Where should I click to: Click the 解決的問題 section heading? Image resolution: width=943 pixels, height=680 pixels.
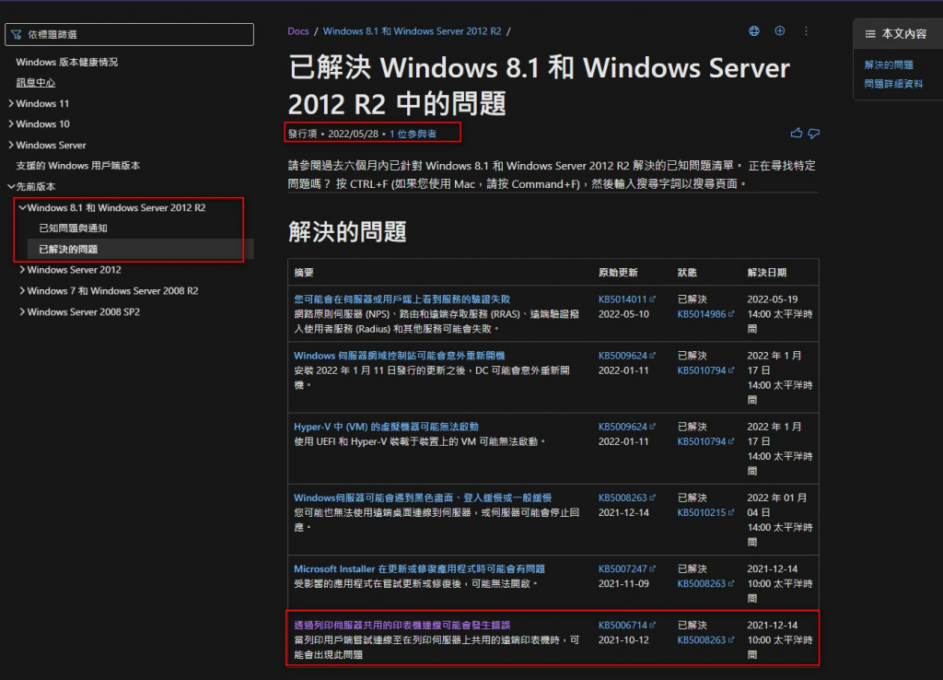pyautogui.click(x=347, y=231)
